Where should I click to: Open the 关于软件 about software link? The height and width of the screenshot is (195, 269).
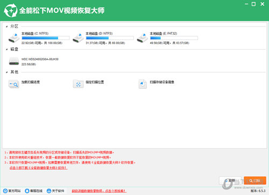[x=58, y=191]
